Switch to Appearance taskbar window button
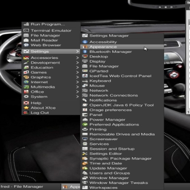The height and width of the screenshot is (190, 190). (71, 187)
